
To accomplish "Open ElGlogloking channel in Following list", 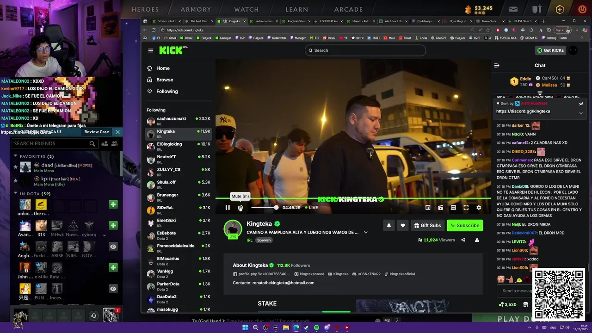I will click(179, 146).
